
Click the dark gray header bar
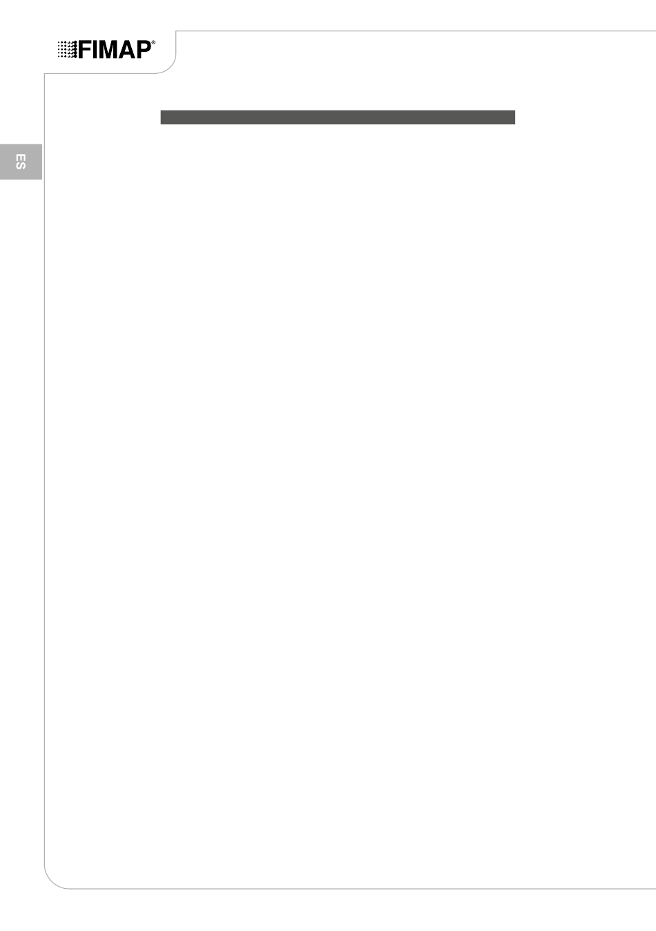[x=338, y=117]
